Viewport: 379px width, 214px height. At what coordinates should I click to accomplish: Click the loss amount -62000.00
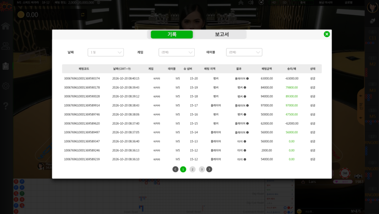pyautogui.click(x=291, y=123)
